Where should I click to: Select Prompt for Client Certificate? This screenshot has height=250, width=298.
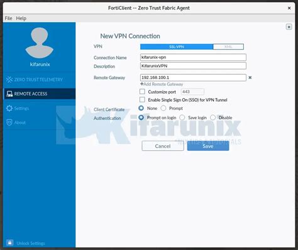click(x=163, y=108)
